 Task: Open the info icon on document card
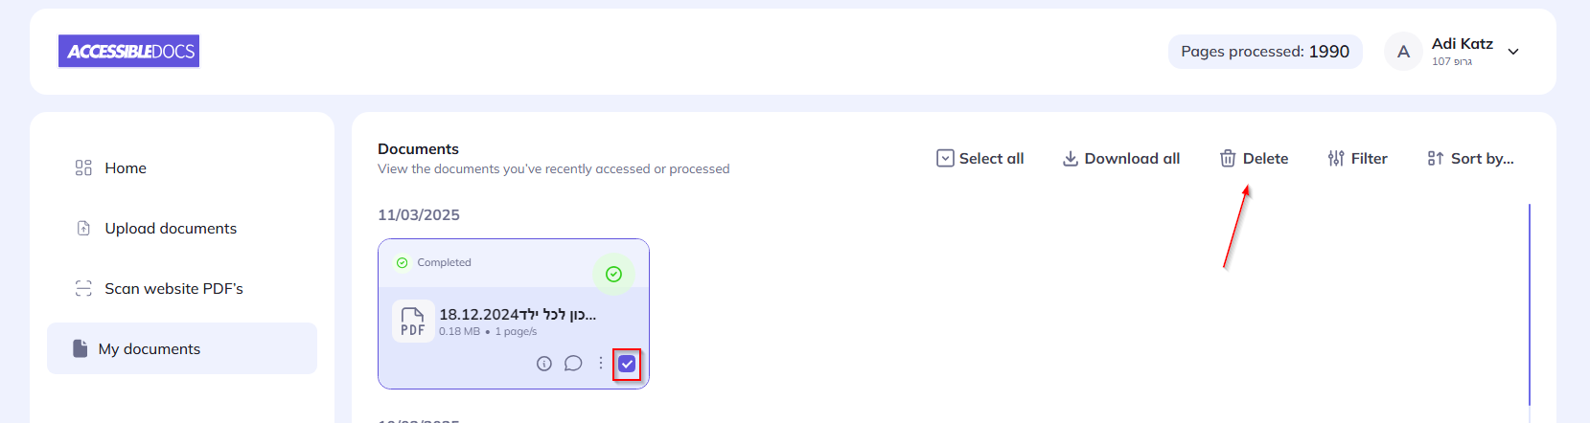point(544,364)
